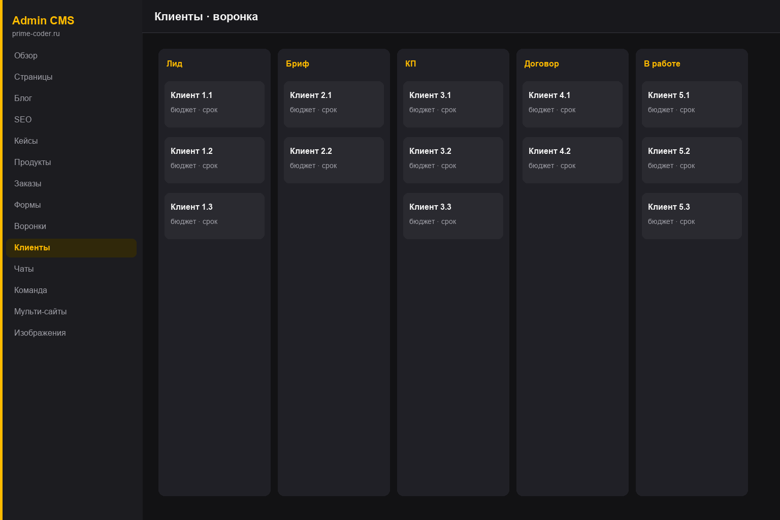The height and width of the screenshot is (520, 780).
Task: Open Заказы in the sidebar
Action: click(71, 184)
